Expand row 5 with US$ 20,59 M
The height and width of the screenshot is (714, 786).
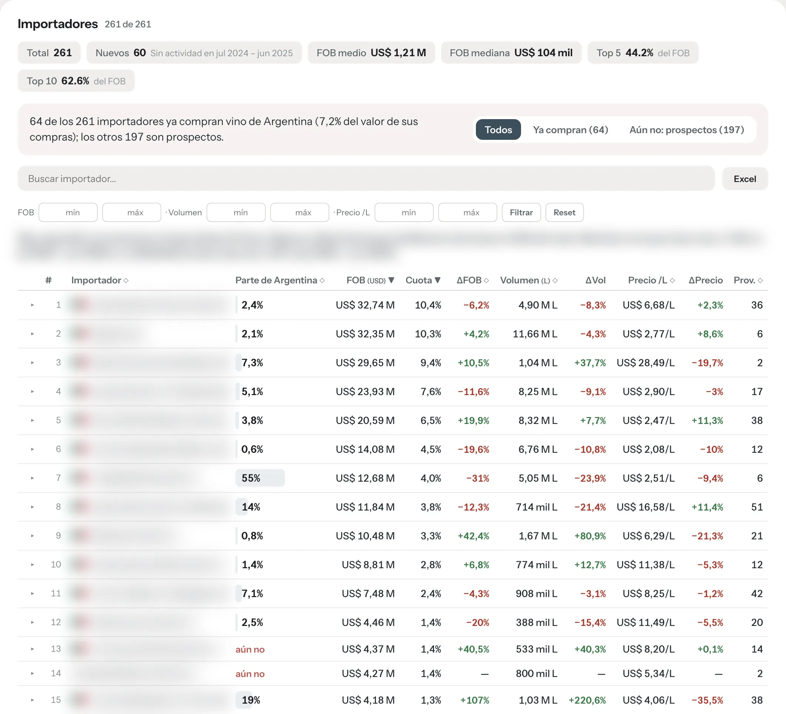(32, 421)
